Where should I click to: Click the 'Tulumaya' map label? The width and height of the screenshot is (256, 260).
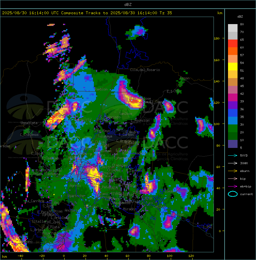click(105, 136)
